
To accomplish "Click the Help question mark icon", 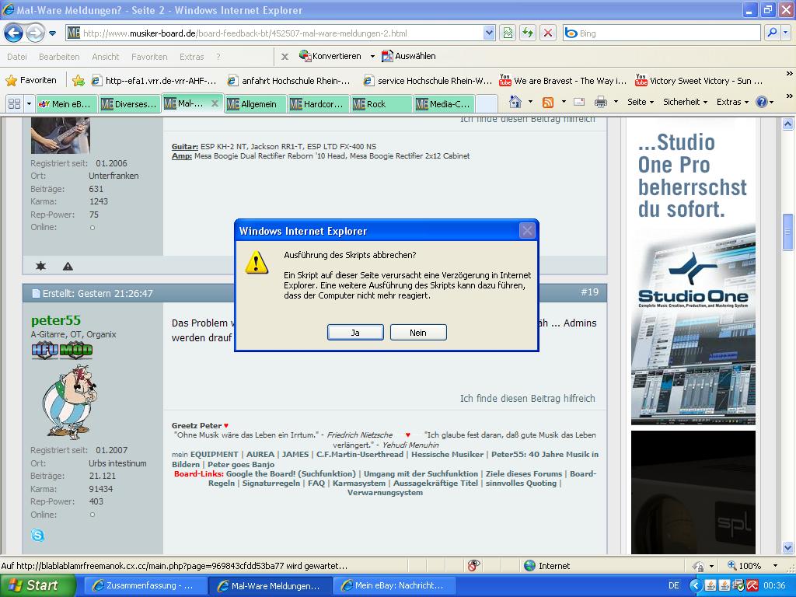I will click(762, 102).
